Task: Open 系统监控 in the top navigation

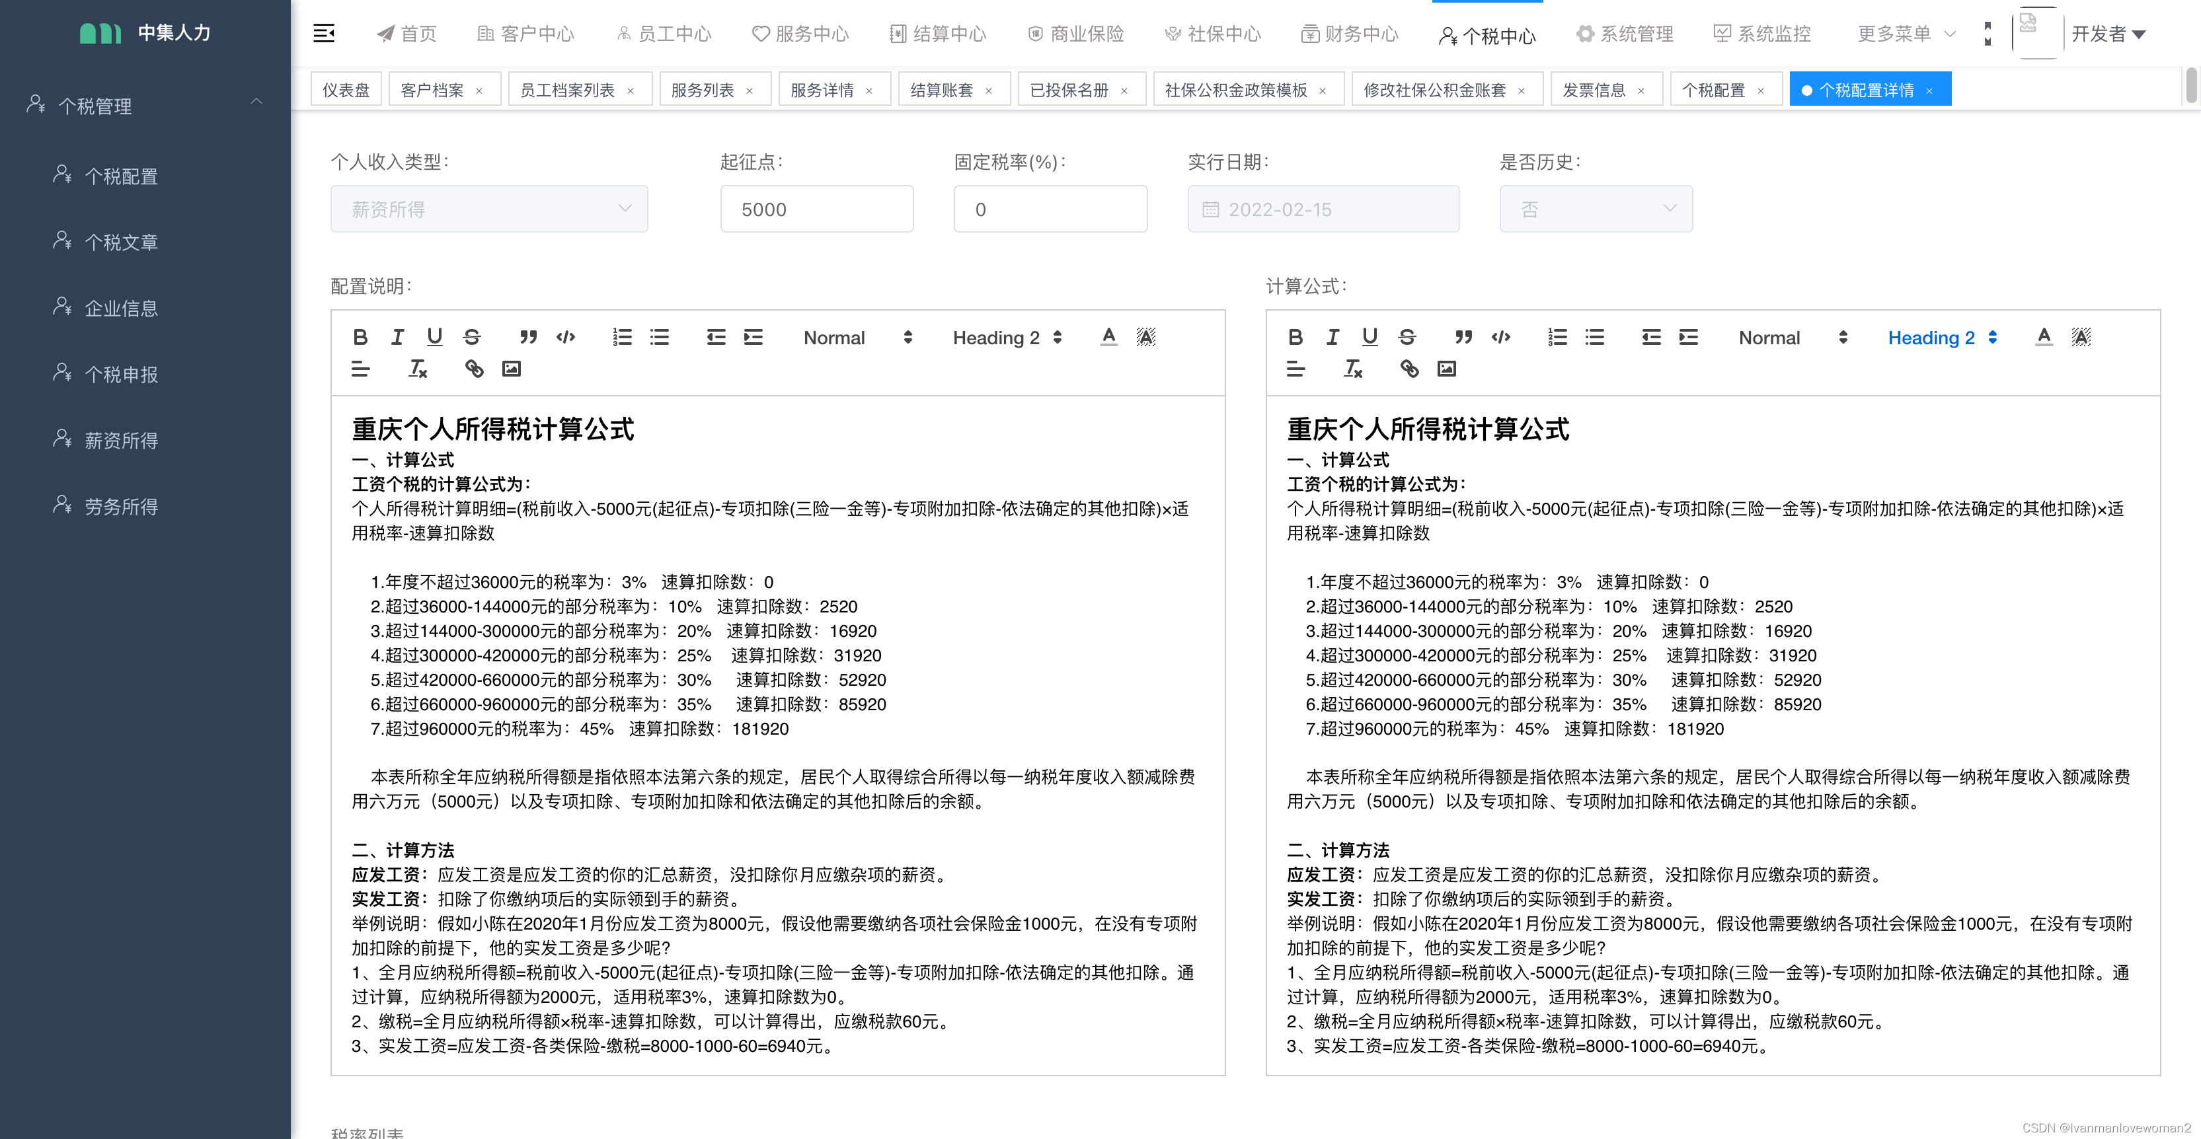Action: point(1762,34)
